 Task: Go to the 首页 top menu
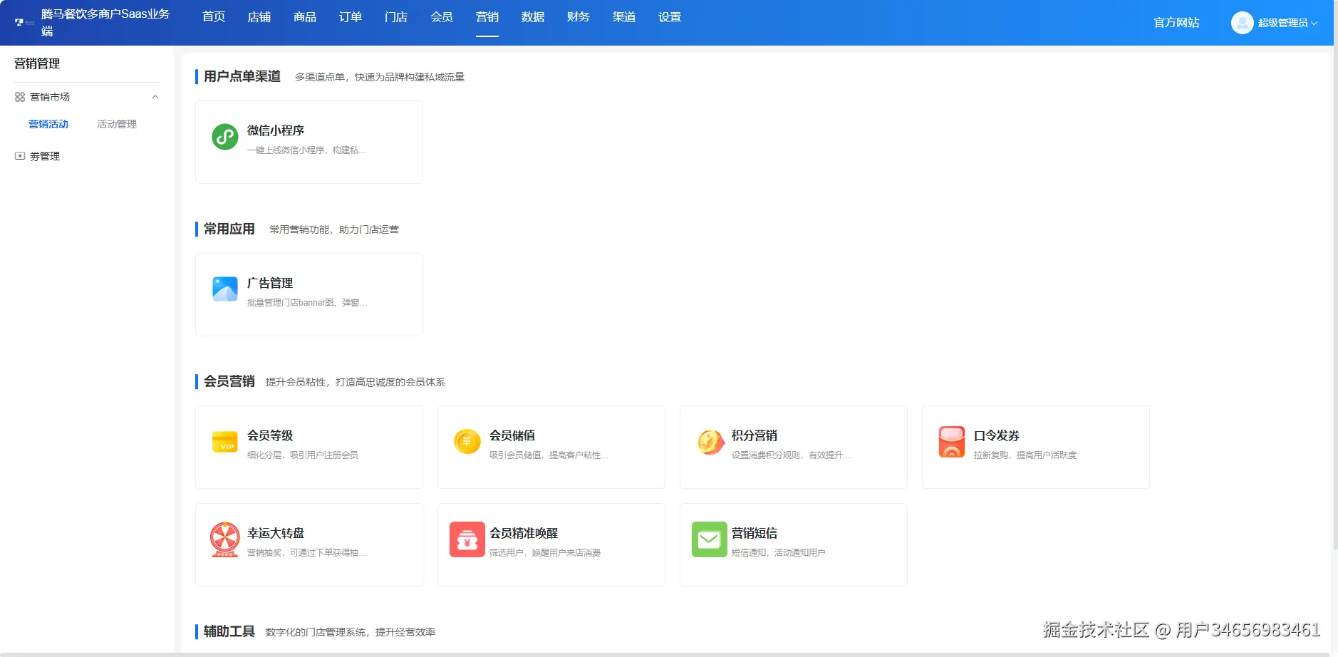click(214, 17)
